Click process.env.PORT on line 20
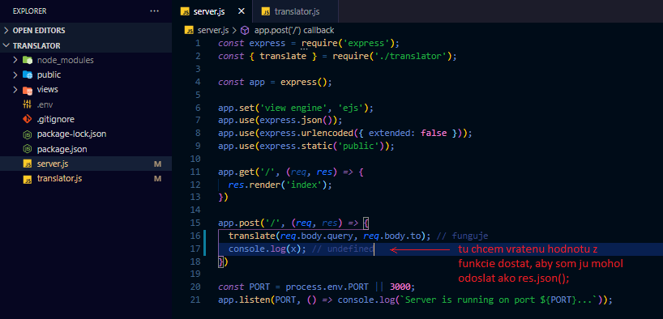The image size is (663, 319). [327, 287]
